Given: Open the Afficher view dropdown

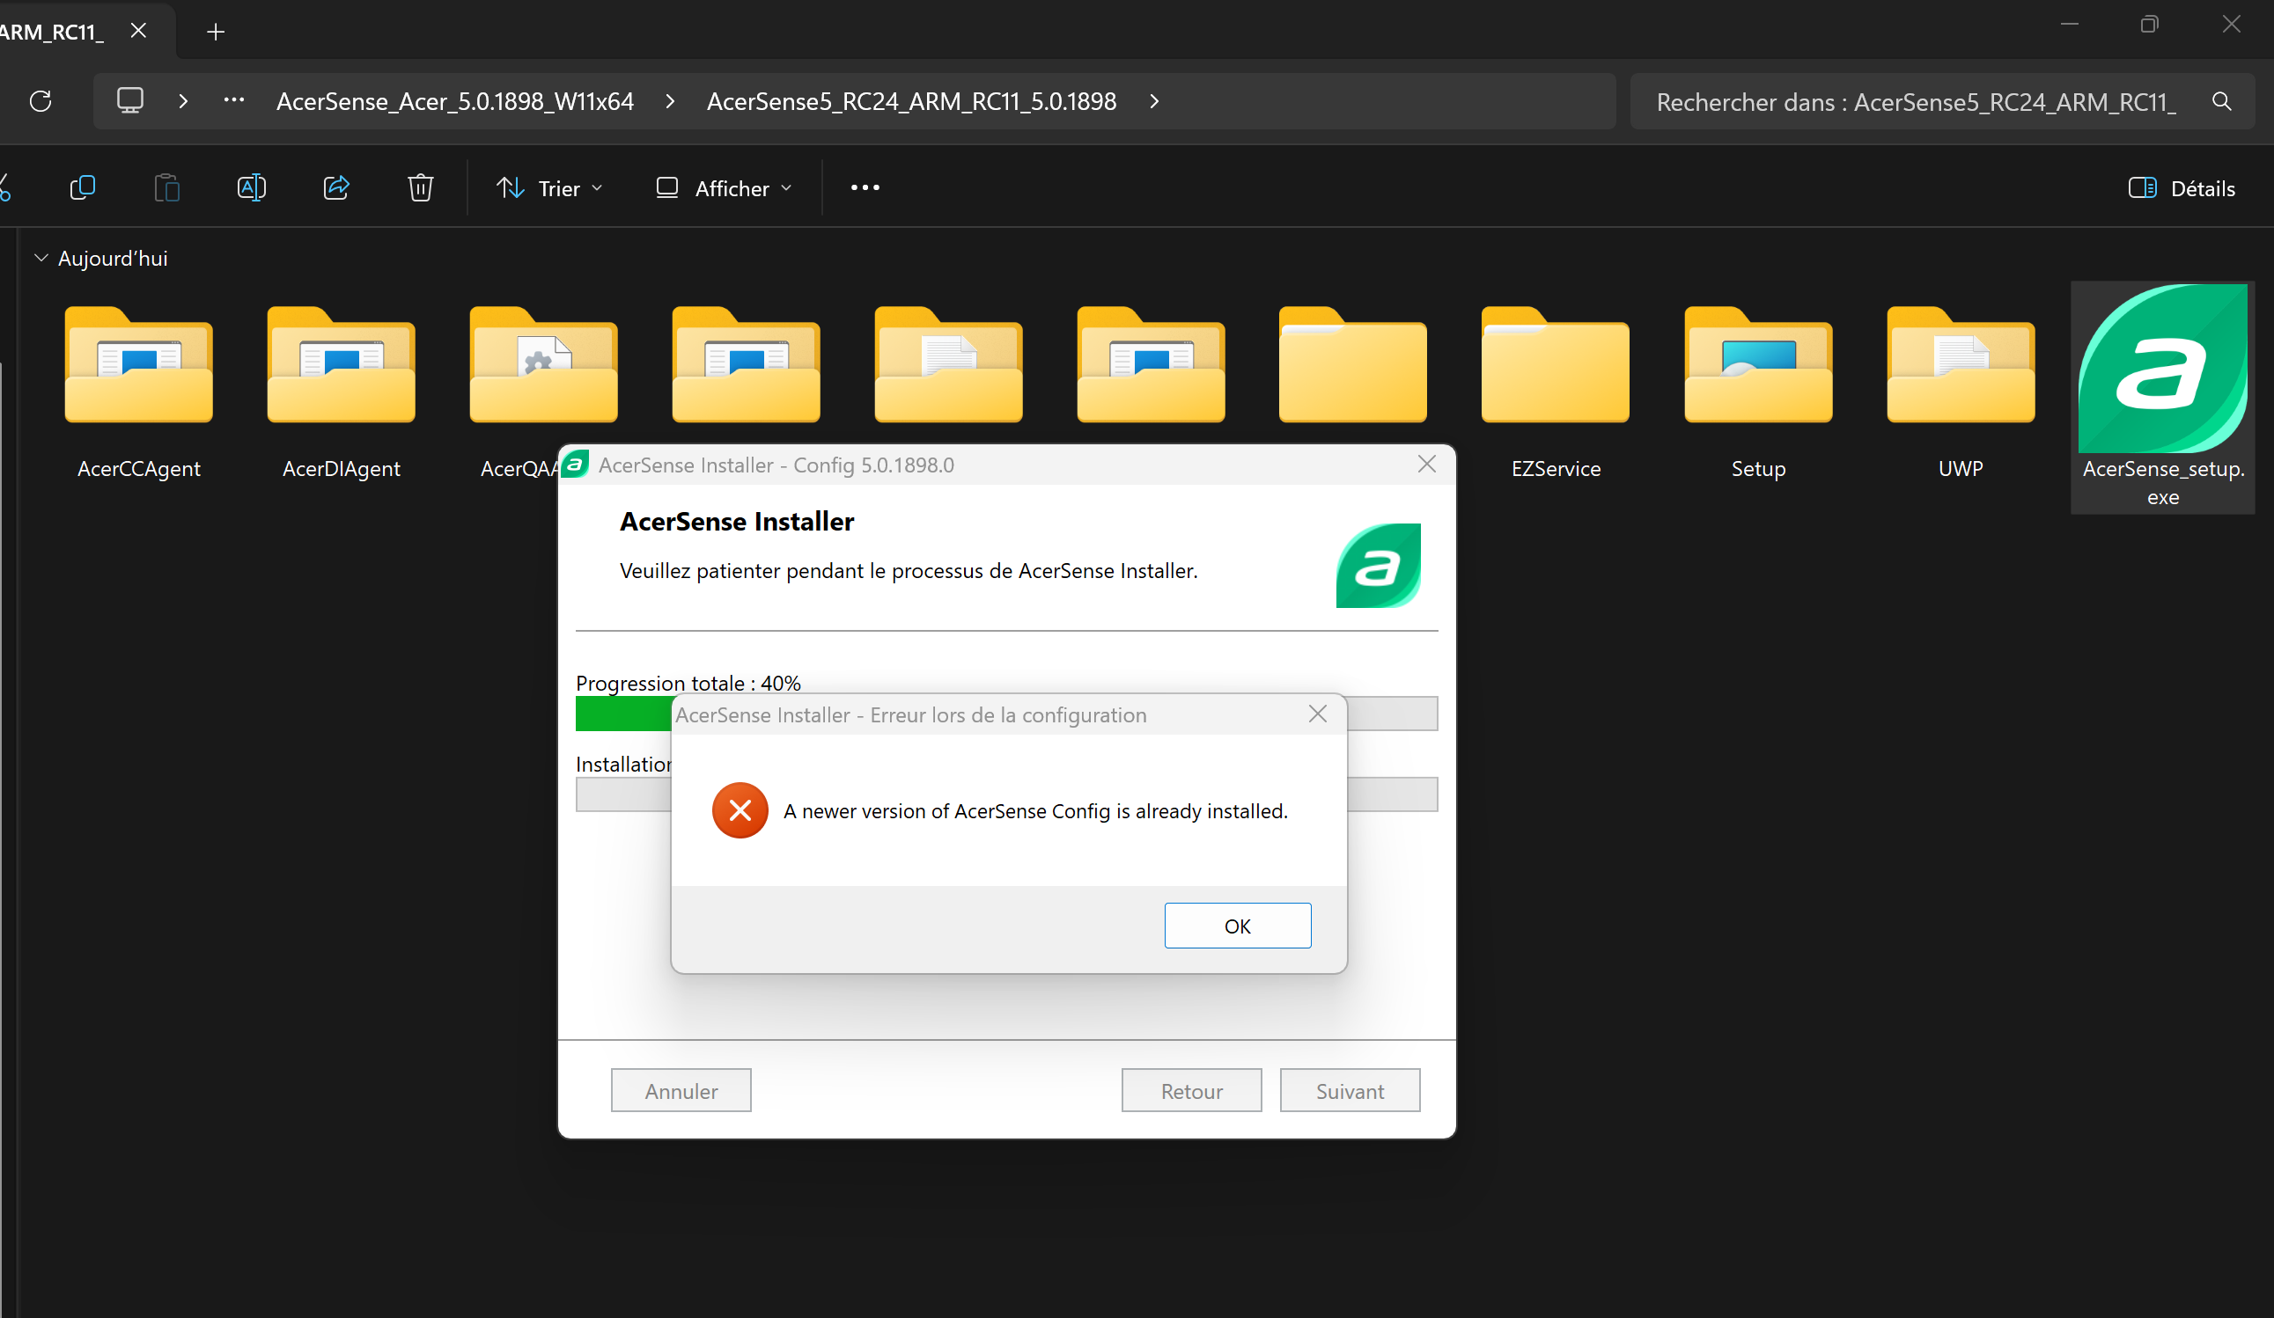Looking at the screenshot, I should (x=724, y=187).
